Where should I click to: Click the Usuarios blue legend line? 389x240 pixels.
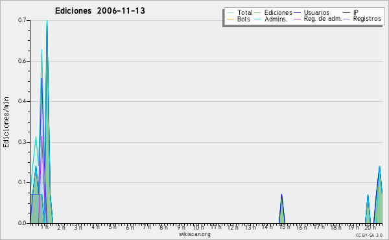pos(297,13)
